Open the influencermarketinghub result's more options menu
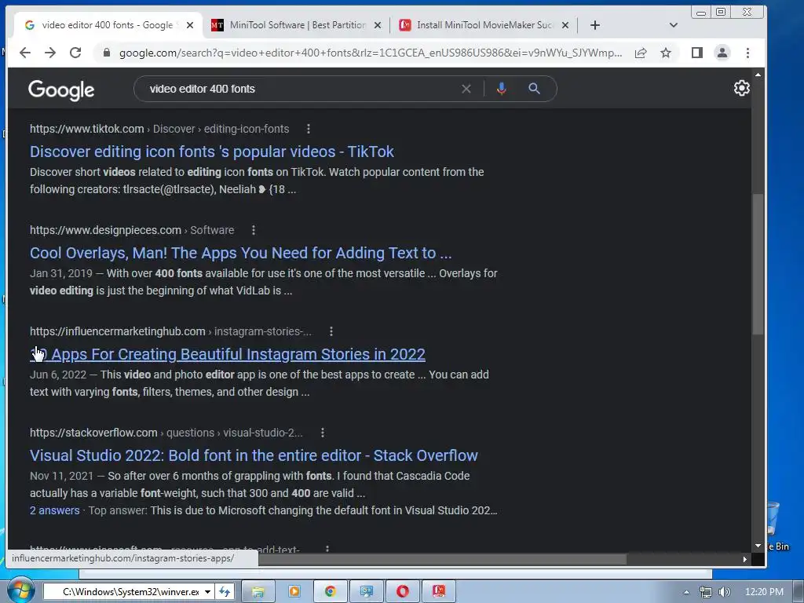The height and width of the screenshot is (603, 804). pyautogui.click(x=331, y=331)
